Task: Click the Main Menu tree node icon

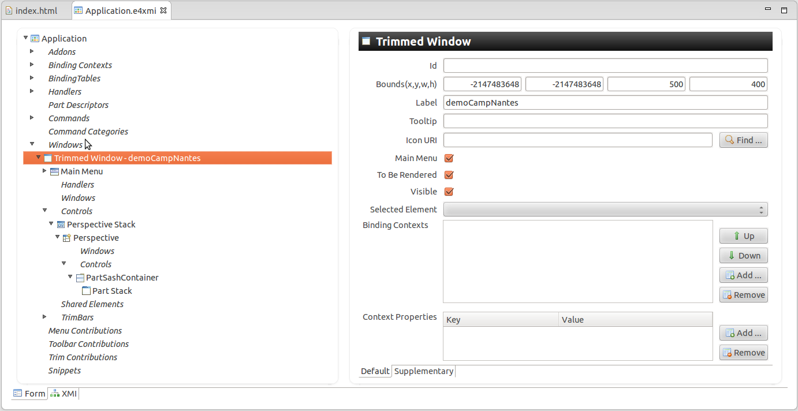Action: (x=54, y=171)
